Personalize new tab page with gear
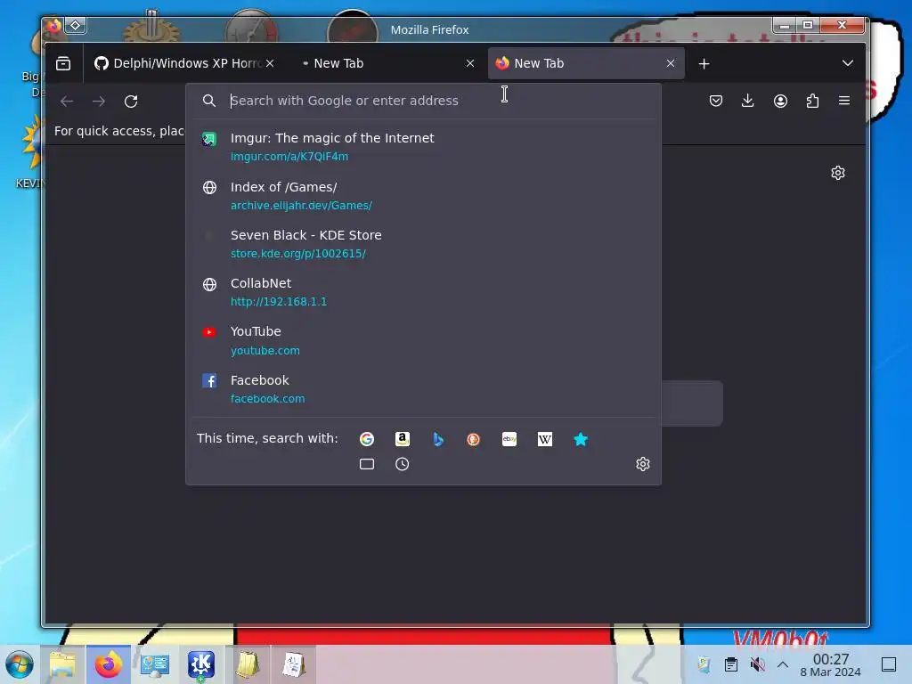 pos(837,173)
